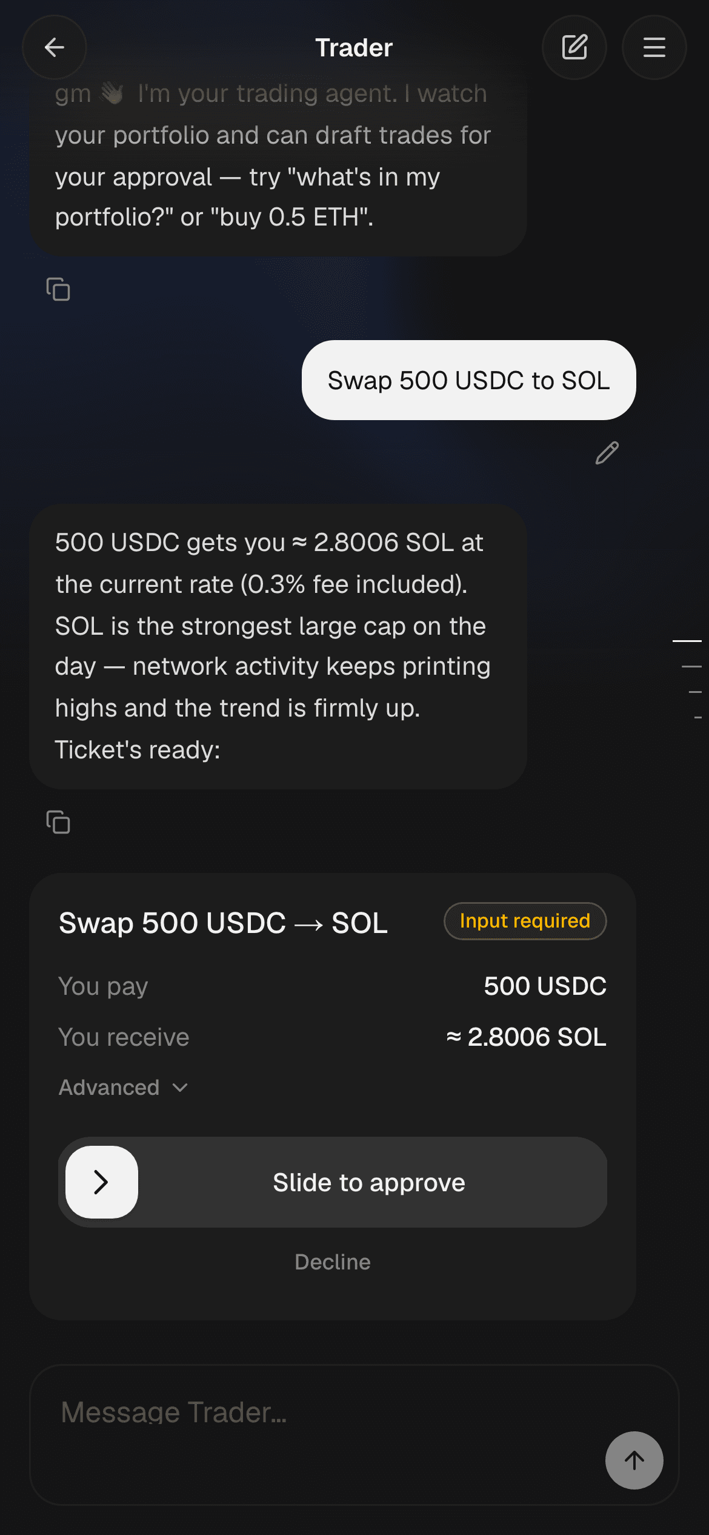Edit the Swap 500 USDC message

pos(607,453)
